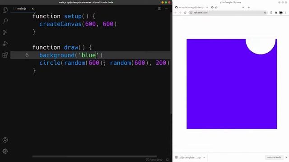Open the Explorer view in VS Code
This screenshot has width=289, height=162.
pos(5,10)
